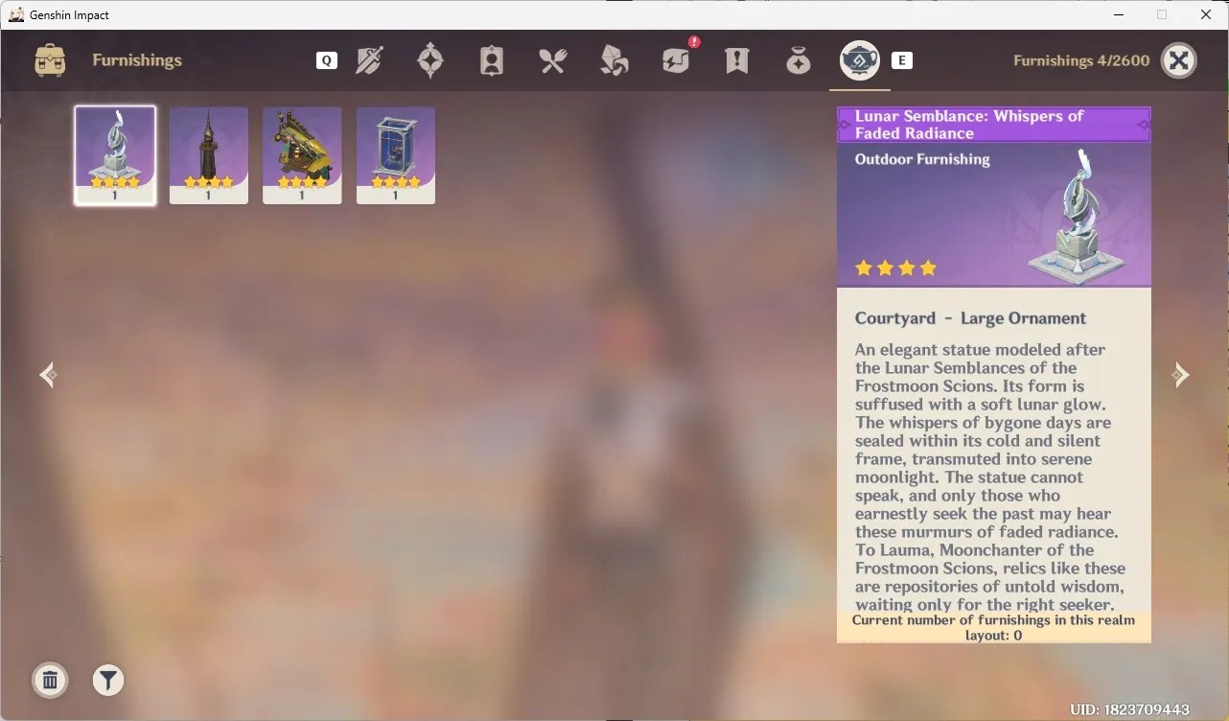Open the Materials tab
Screen dimensions: 1229x721
(614, 60)
